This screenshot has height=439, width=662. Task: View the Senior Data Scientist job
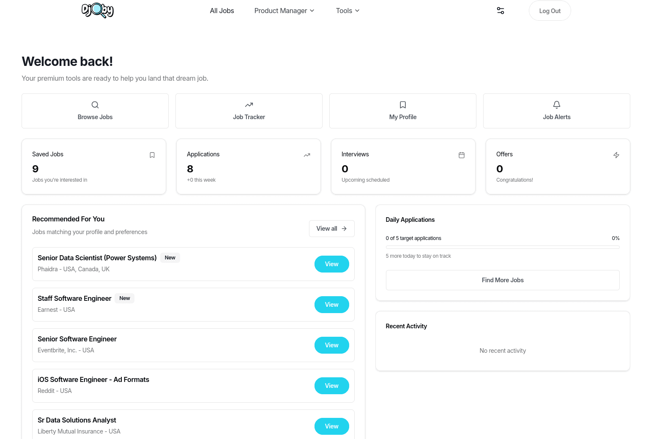331,264
